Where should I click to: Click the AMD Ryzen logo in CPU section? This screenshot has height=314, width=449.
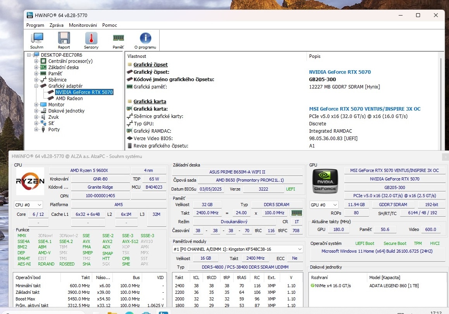(x=30, y=181)
